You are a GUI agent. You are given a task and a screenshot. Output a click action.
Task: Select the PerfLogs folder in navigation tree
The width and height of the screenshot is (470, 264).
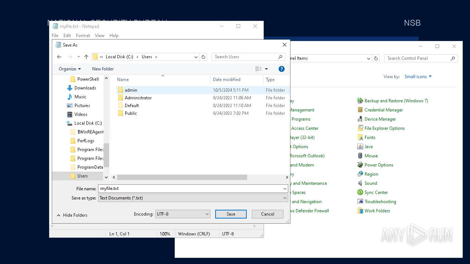click(x=86, y=141)
